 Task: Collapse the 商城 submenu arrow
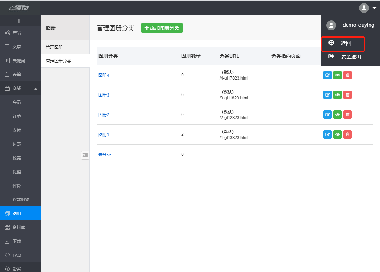point(35,89)
